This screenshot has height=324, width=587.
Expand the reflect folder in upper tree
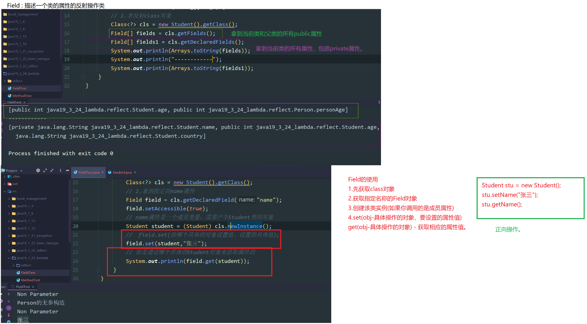click(x=5, y=81)
